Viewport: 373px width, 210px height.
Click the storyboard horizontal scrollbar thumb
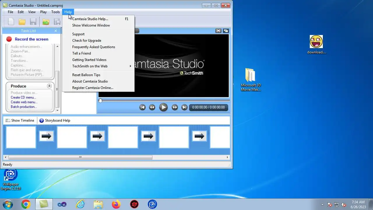[x=80, y=157]
